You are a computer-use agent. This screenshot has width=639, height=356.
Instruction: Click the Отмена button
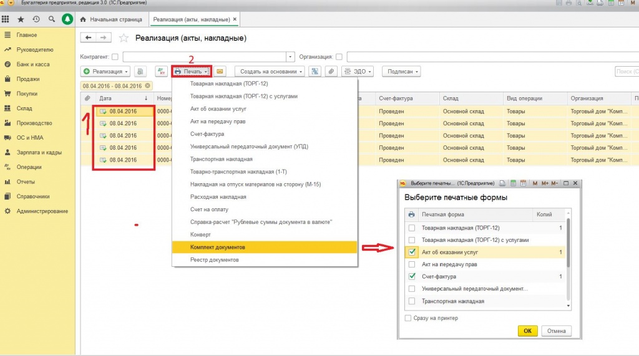(556, 330)
